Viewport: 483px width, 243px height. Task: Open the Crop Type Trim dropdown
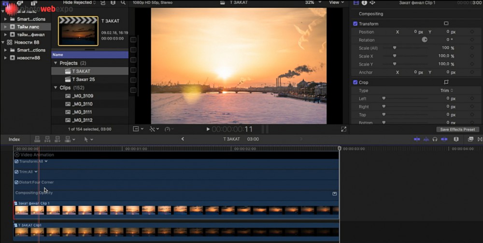coord(446,91)
